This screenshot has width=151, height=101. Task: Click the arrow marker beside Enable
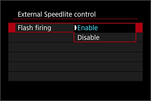(x=75, y=28)
